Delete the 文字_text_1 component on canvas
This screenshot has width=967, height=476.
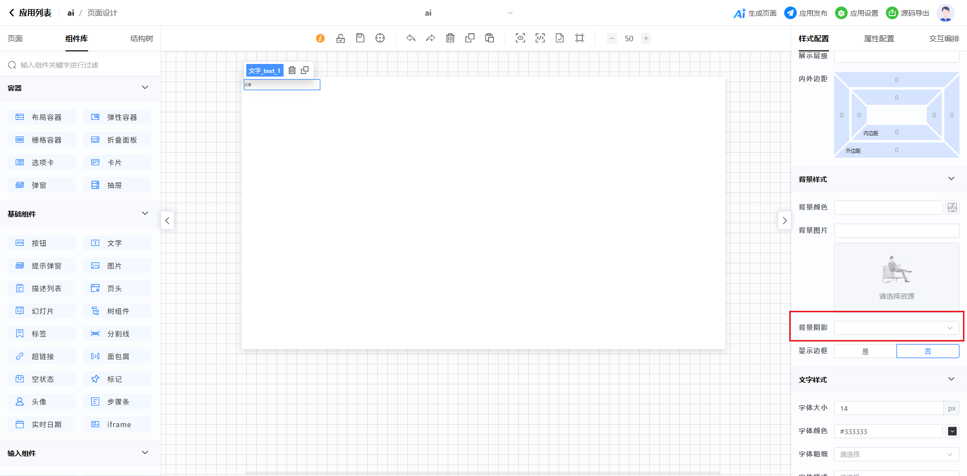coord(292,71)
